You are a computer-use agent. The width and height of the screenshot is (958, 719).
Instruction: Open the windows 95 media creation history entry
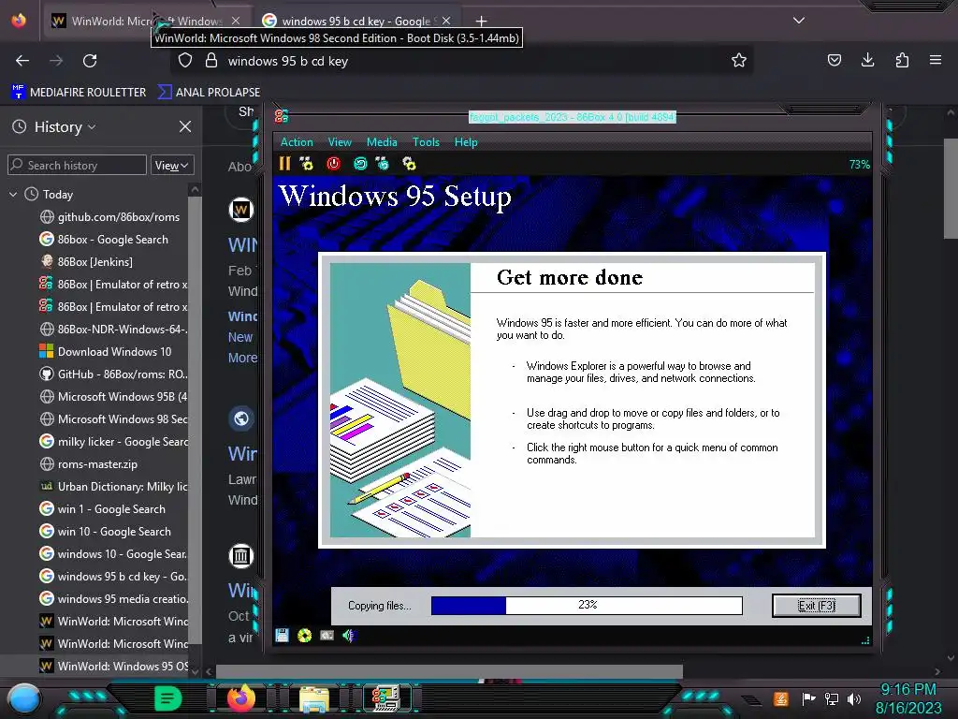coord(113,598)
